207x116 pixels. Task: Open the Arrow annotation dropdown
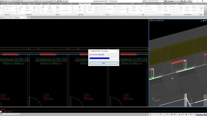tap(173, 9)
